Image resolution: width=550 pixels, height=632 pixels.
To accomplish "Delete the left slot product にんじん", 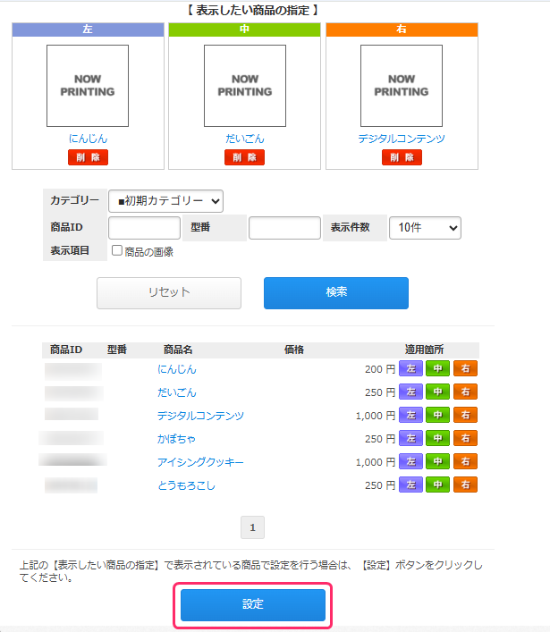I will (88, 157).
